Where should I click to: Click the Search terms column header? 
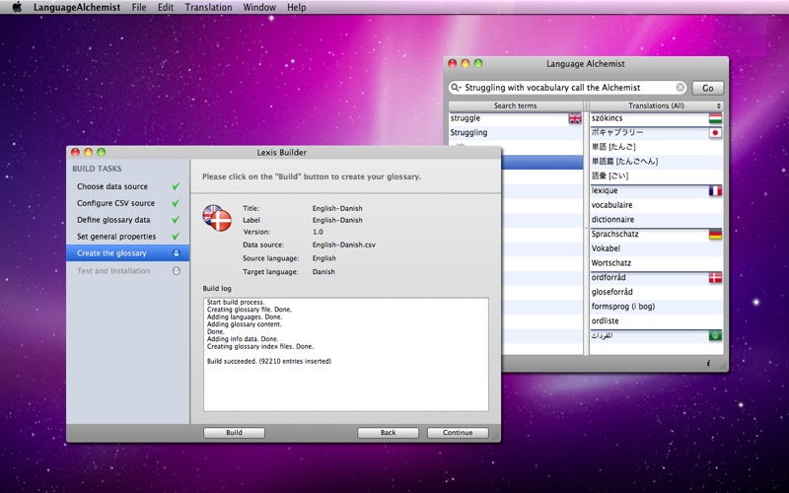tap(515, 106)
